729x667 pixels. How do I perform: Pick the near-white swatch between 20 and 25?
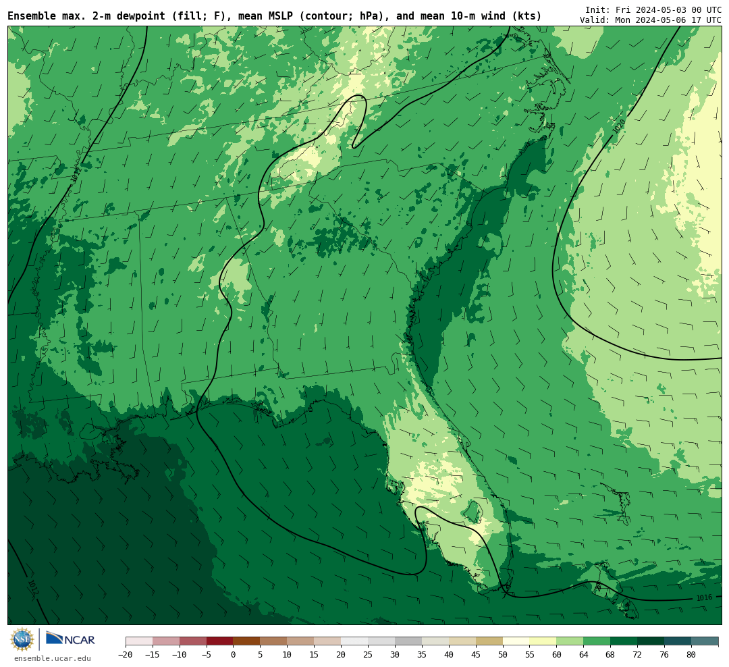[x=355, y=641]
